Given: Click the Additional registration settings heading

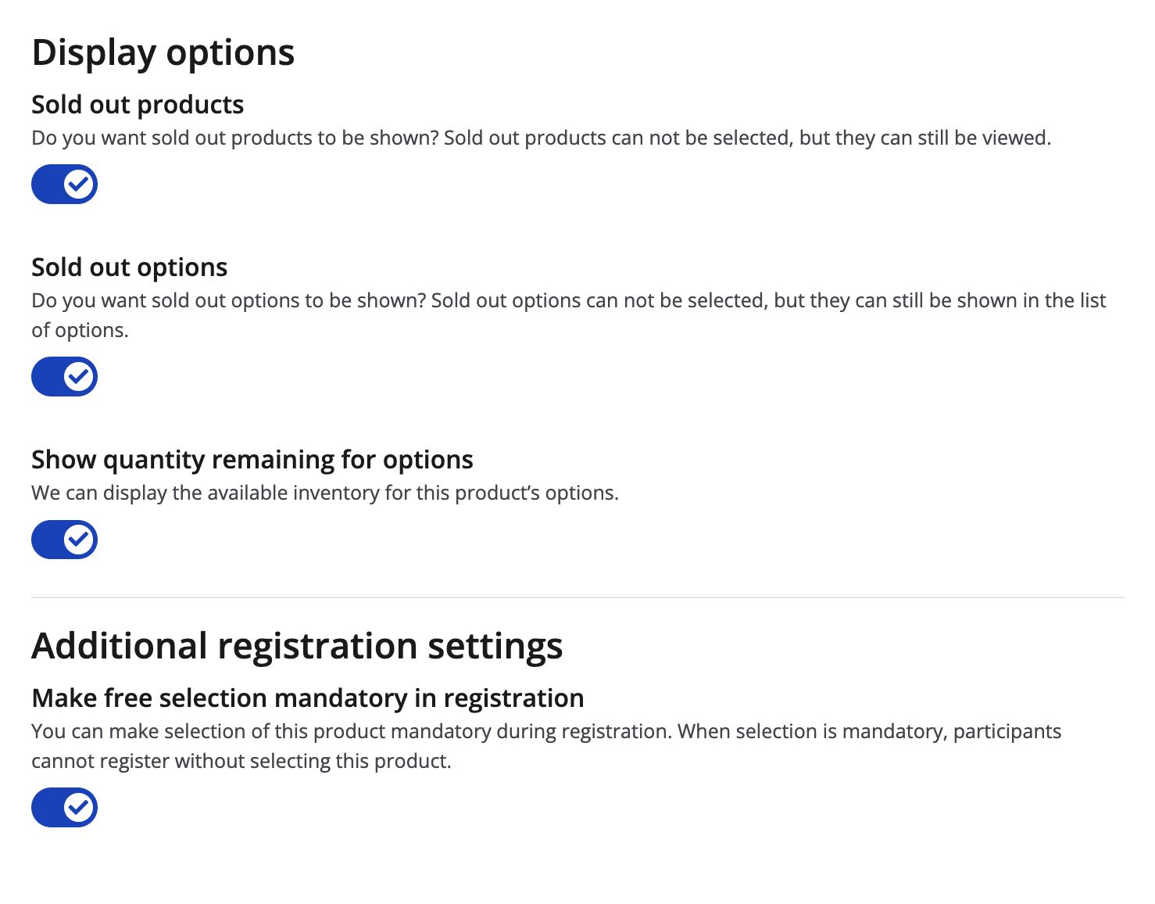Looking at the screenshot, I should click(x=297, y=646).
